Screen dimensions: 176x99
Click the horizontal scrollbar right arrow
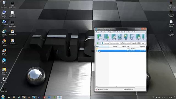(x=145, y=87)
